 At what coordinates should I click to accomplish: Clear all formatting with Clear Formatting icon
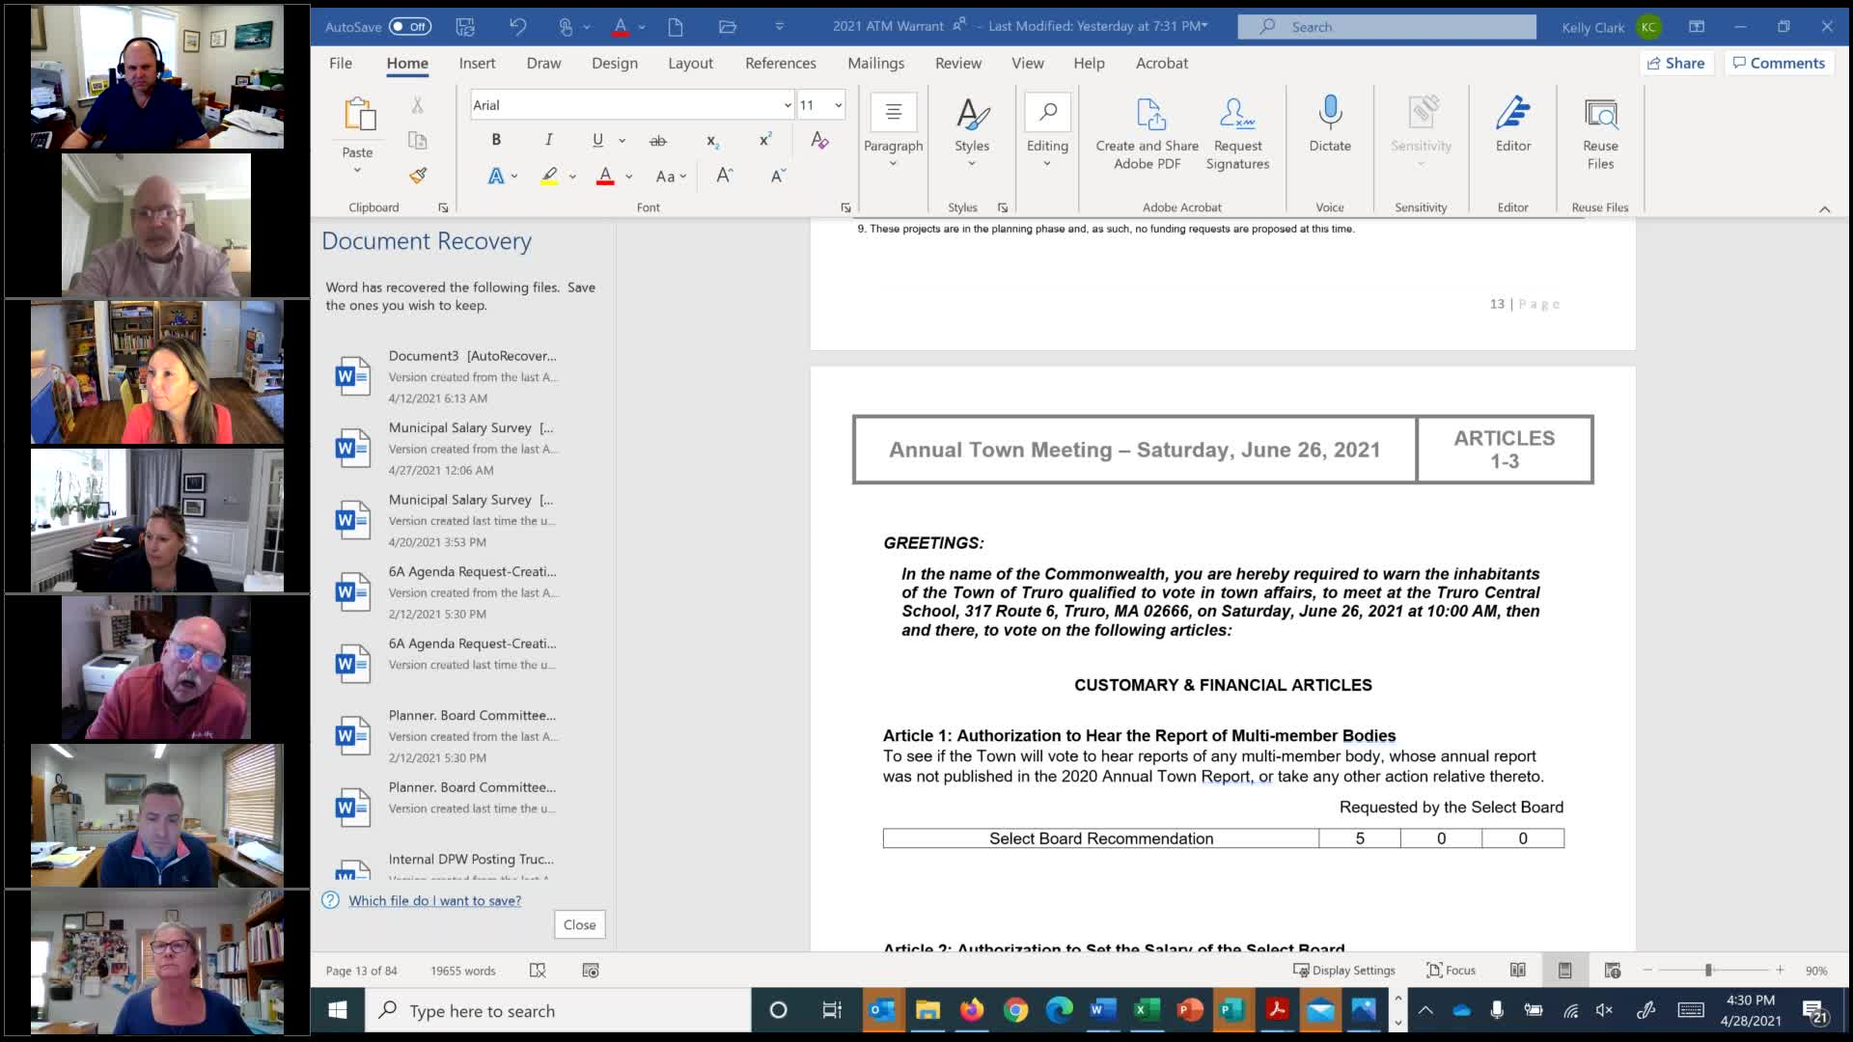(x=819, y=140)
